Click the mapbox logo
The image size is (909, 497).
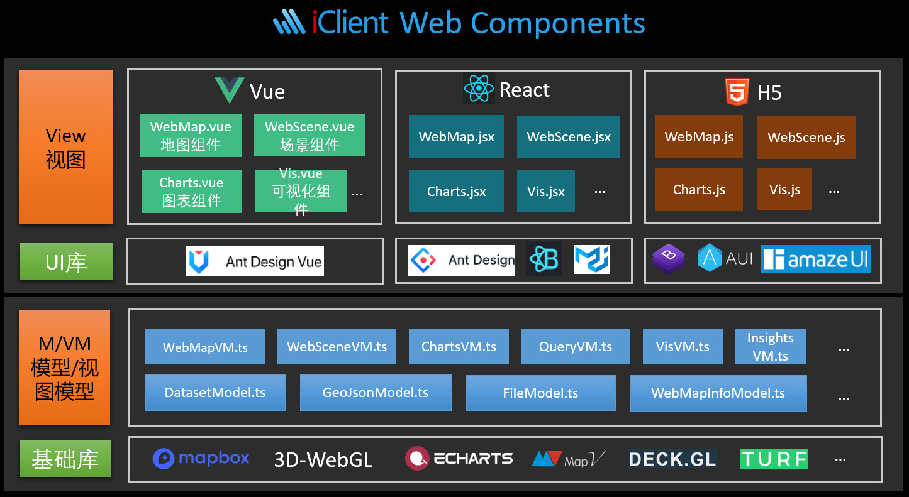[201, 459]
